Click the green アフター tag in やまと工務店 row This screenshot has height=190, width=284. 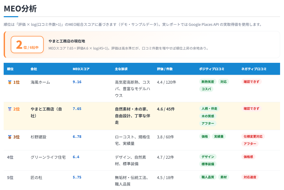point(208,124)
